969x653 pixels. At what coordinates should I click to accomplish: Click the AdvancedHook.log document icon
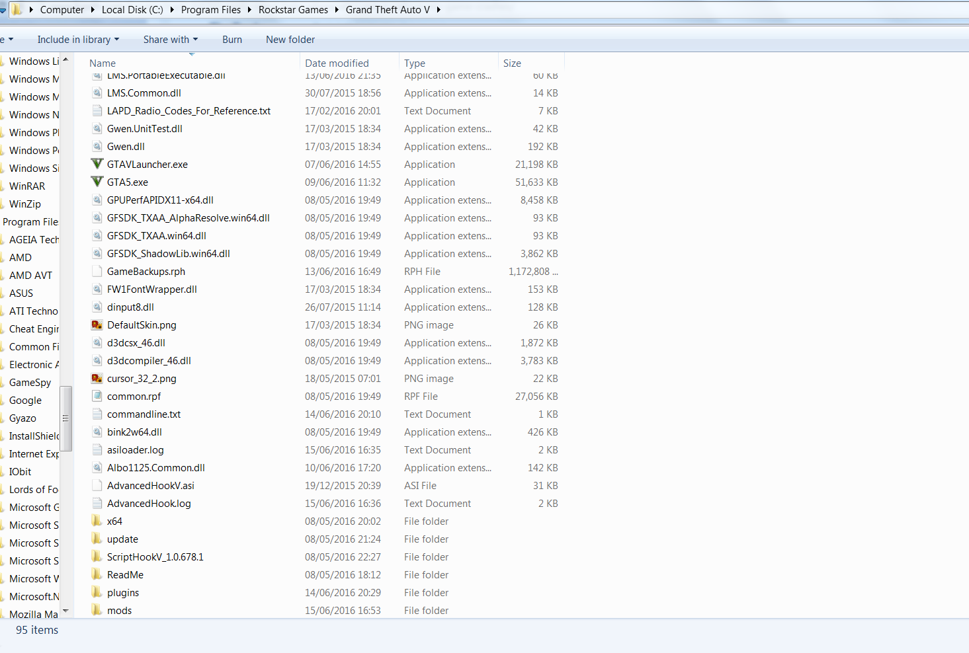97,503
